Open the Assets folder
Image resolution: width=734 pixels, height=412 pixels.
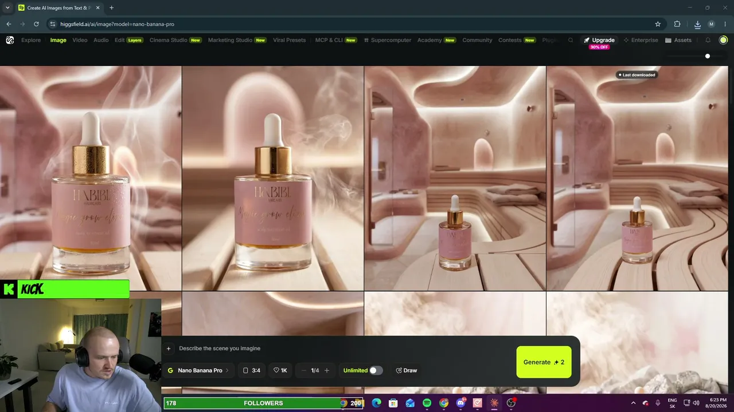(x=678, y=40)
